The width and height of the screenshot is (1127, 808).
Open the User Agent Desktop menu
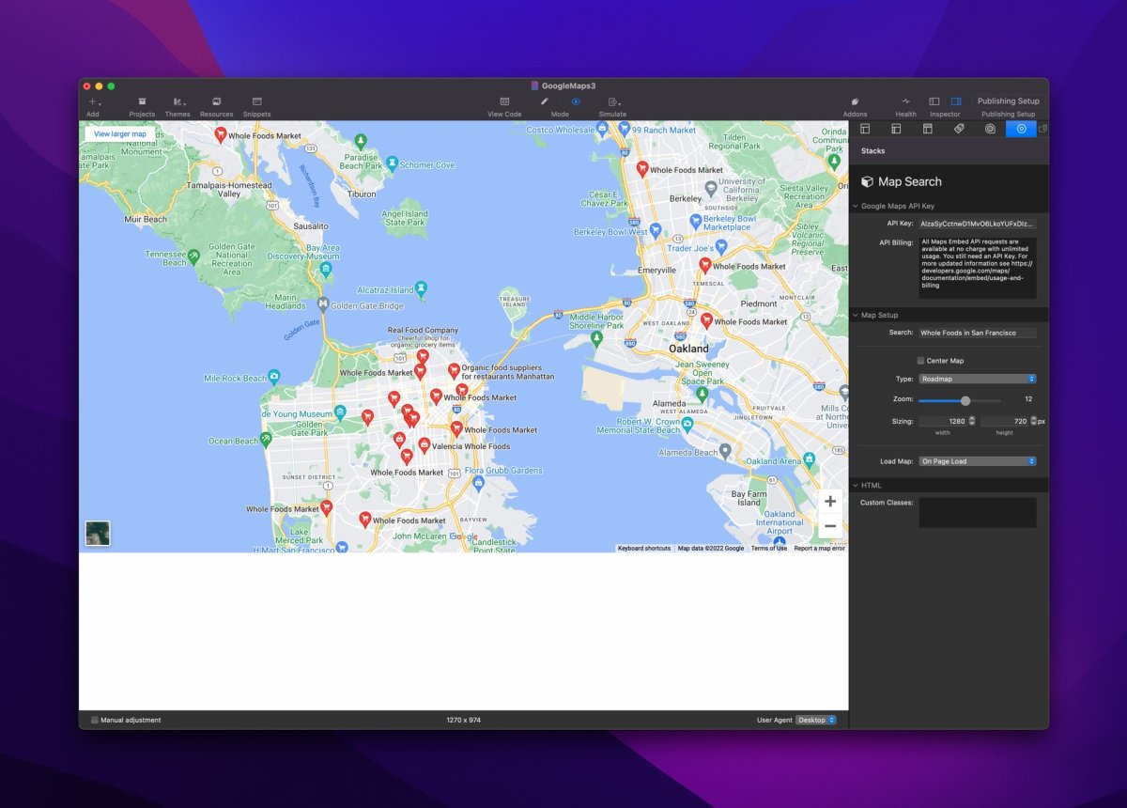(x=813, y=720)
